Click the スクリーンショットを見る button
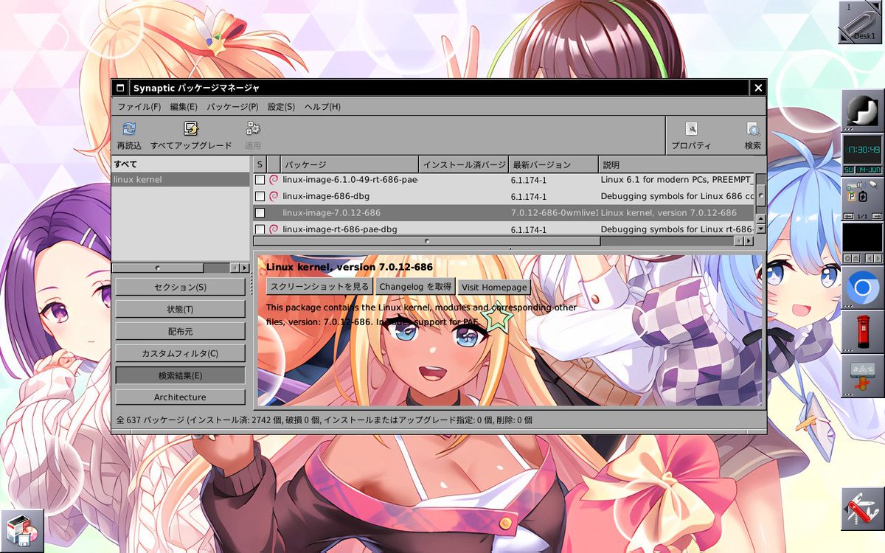Image resolution: width=885 pixels, height=553 pixels. pos(319,287)
